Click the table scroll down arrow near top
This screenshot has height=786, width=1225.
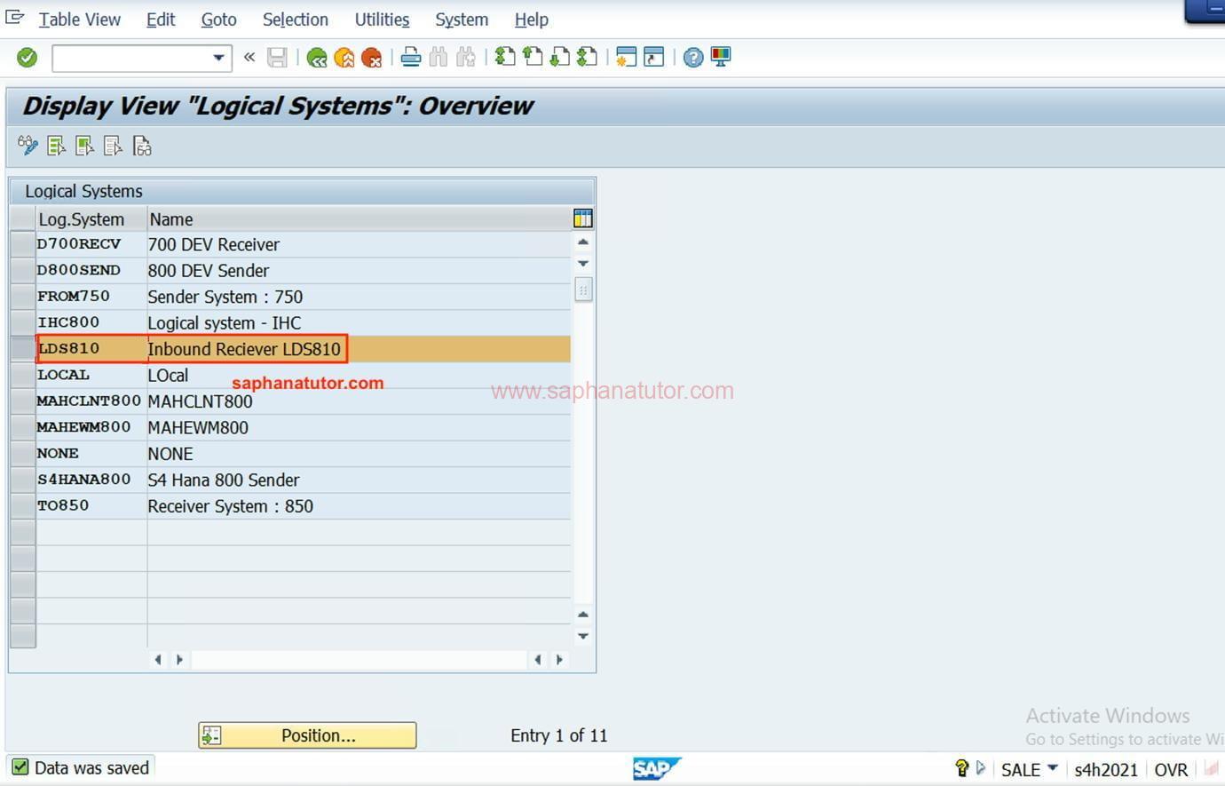(583, 264)
